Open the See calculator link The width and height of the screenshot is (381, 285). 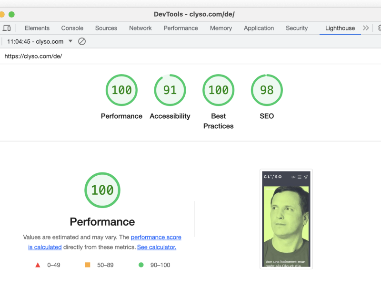pyautogui.click(x=156, y=247)
